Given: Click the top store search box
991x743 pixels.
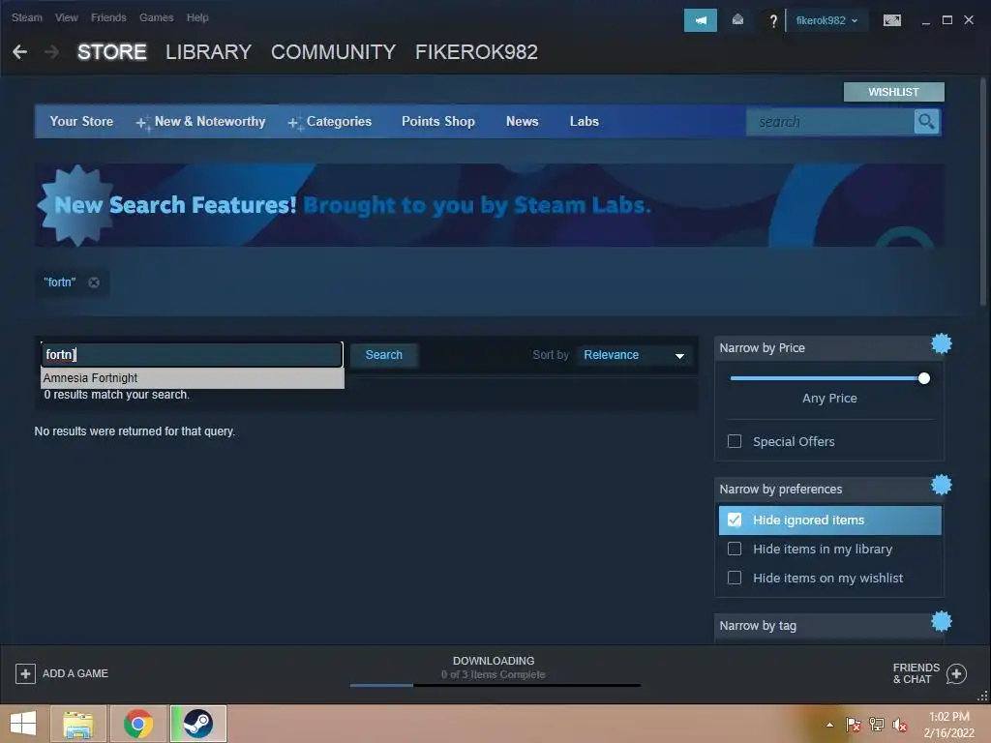Looking at the screenshot, I should coord(830,121).
